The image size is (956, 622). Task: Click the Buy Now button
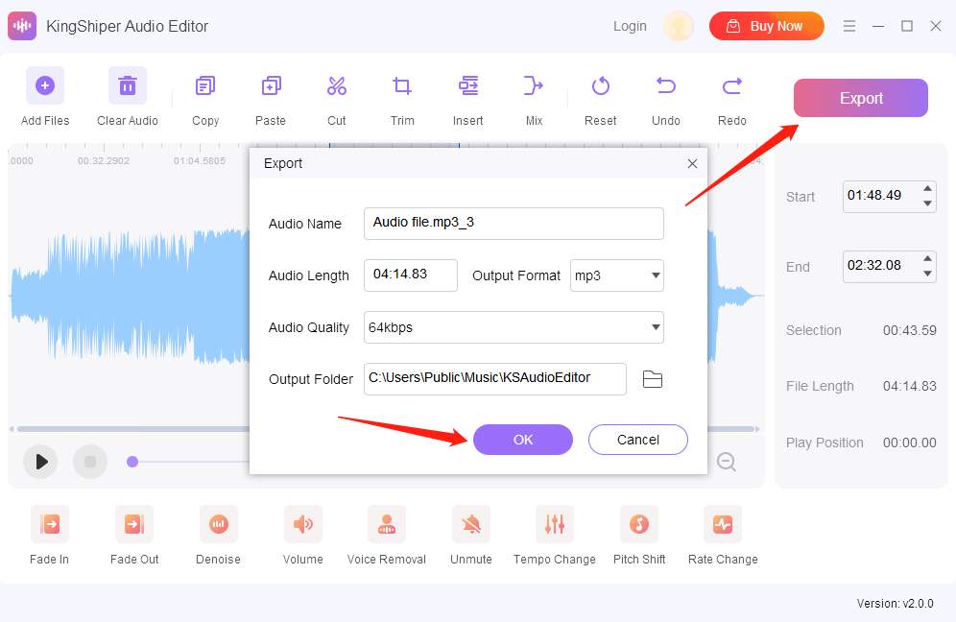766,26
